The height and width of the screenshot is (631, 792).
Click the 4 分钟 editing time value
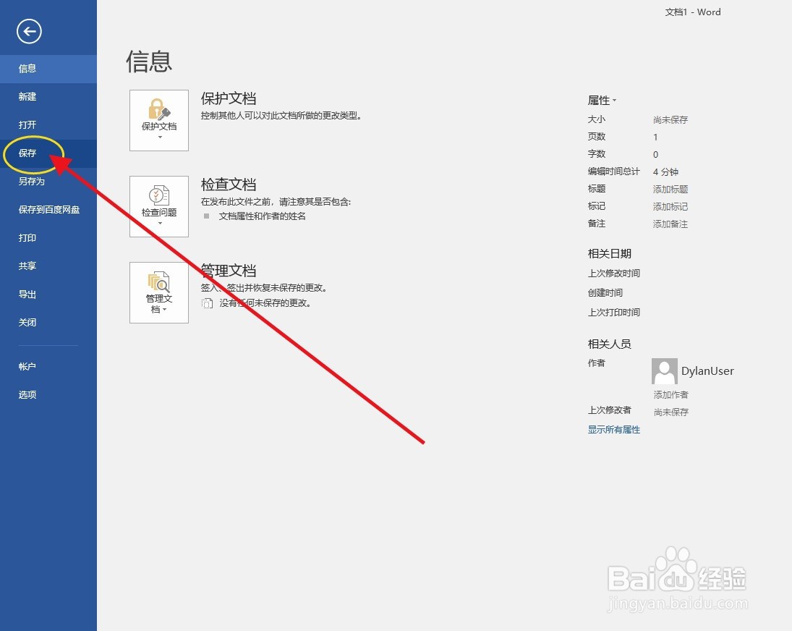[x=665, y=171]
